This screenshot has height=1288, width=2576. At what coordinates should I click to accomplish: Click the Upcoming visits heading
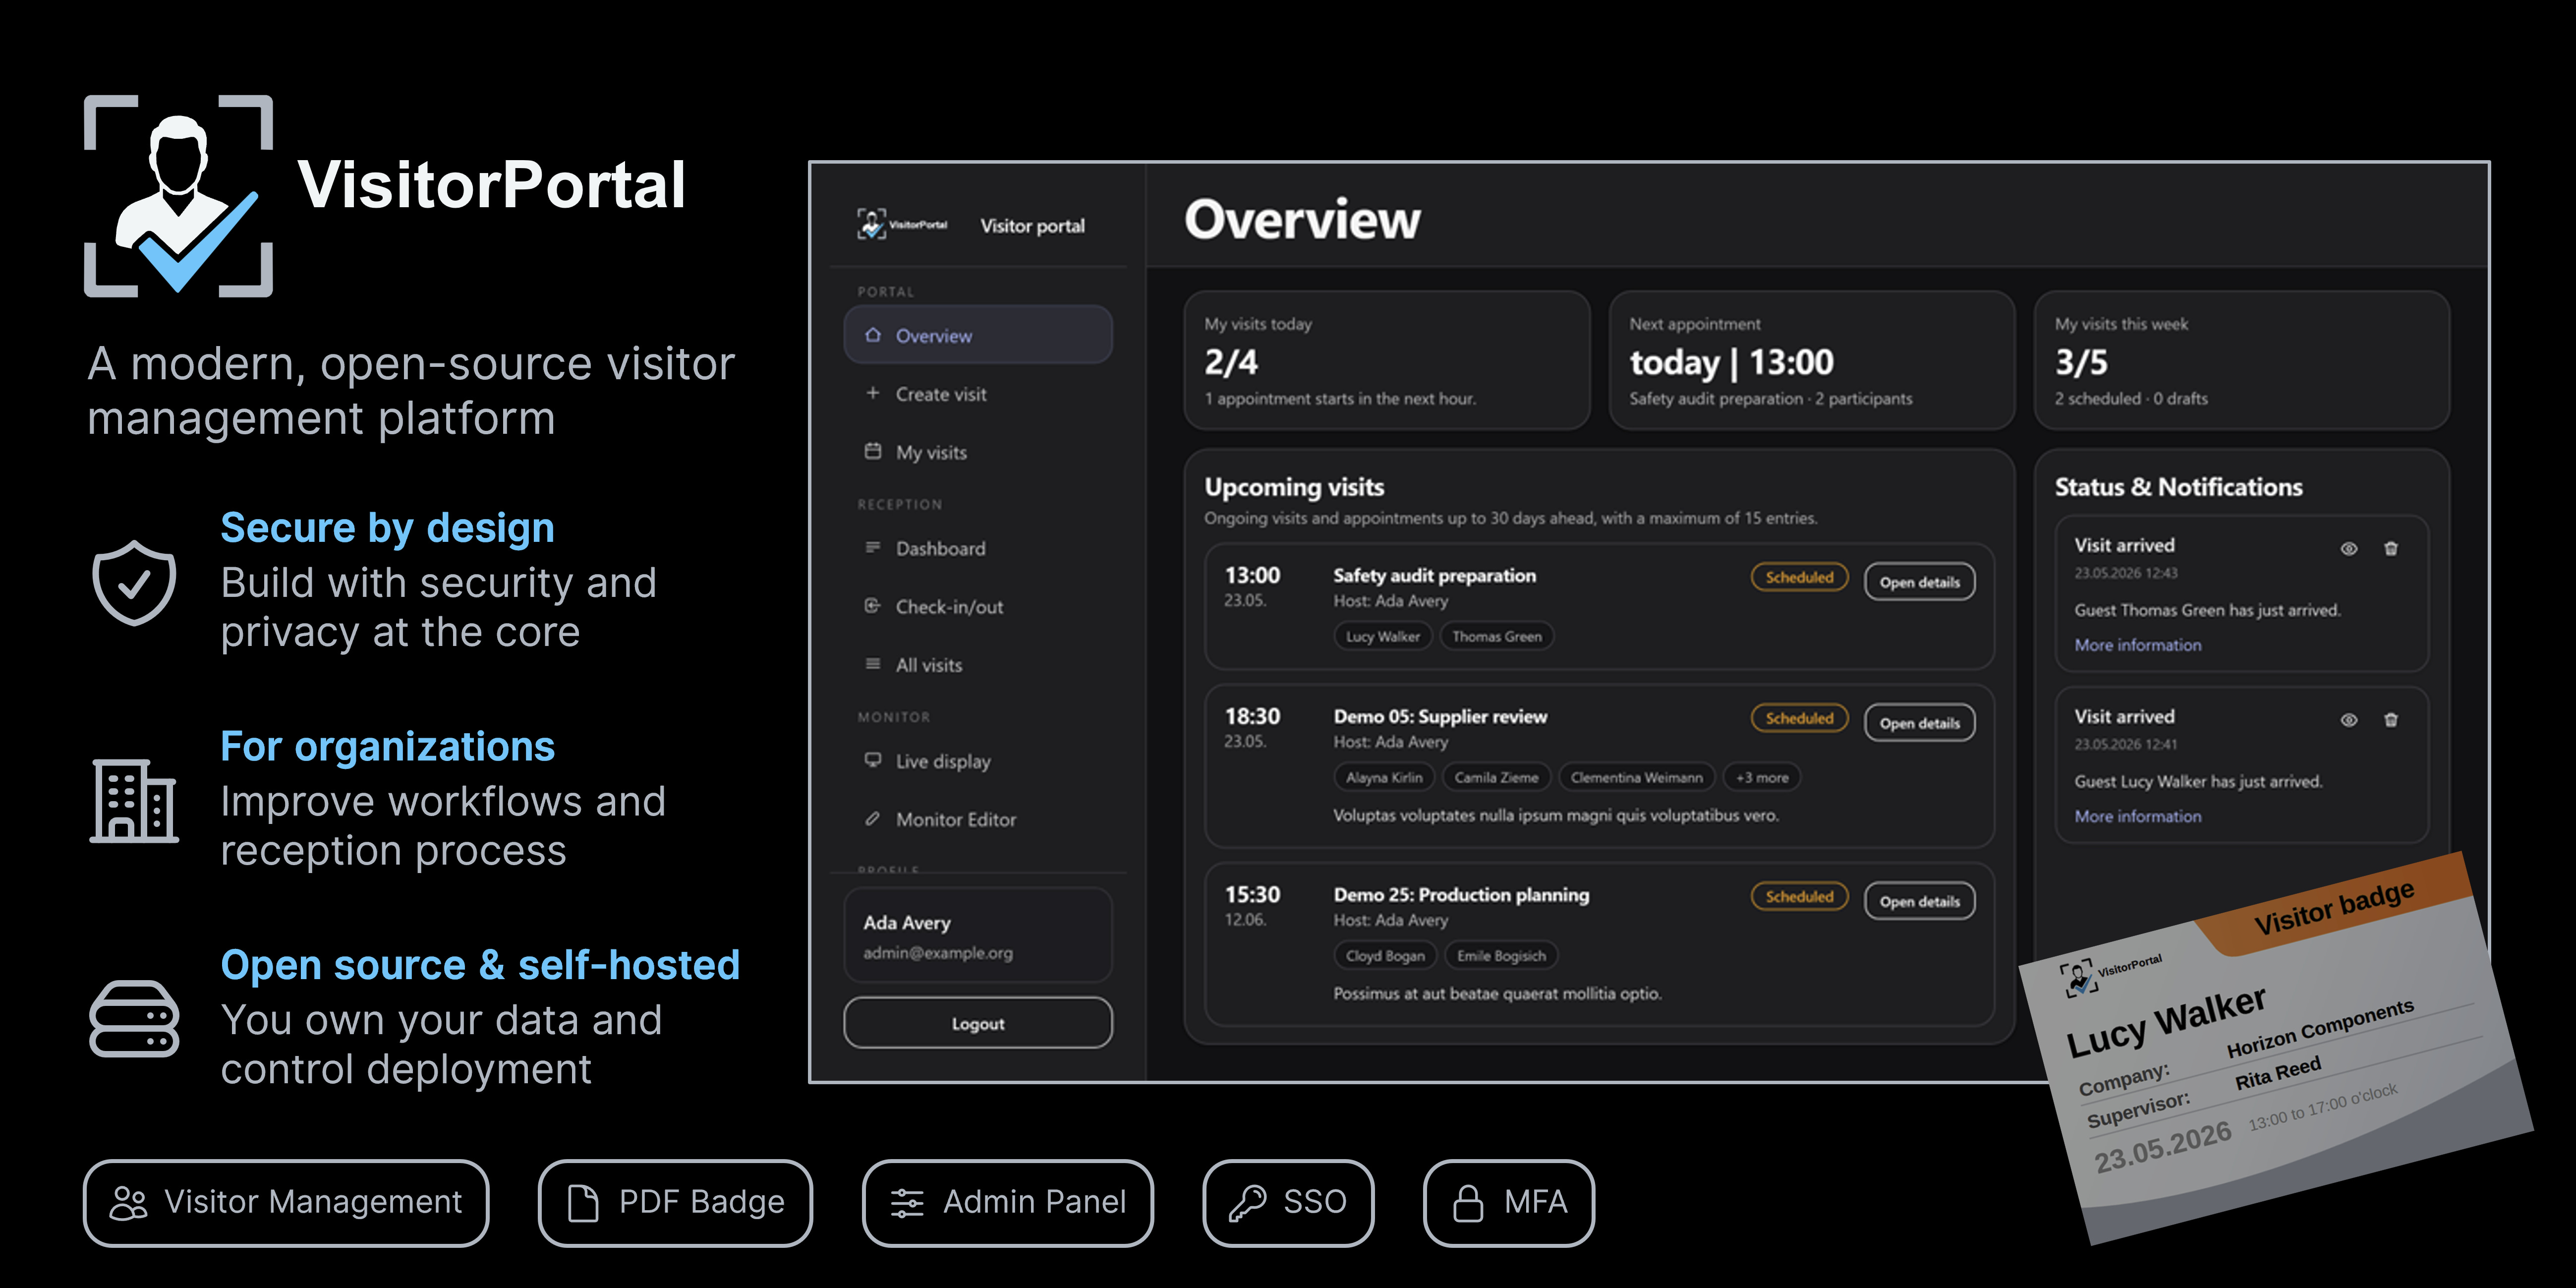click(x=1294, y=487)
